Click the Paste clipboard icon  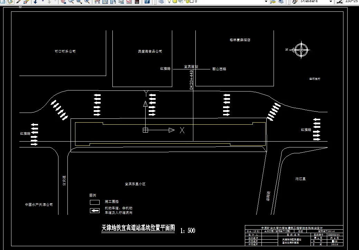[10, 1]
